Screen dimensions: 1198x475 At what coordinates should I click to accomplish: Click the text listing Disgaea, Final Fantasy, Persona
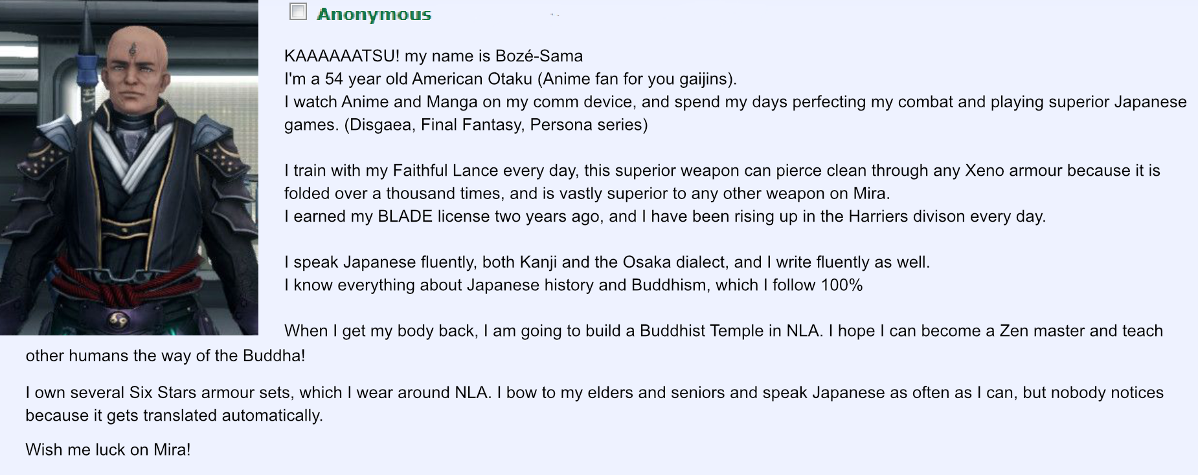tap(495, 125)
